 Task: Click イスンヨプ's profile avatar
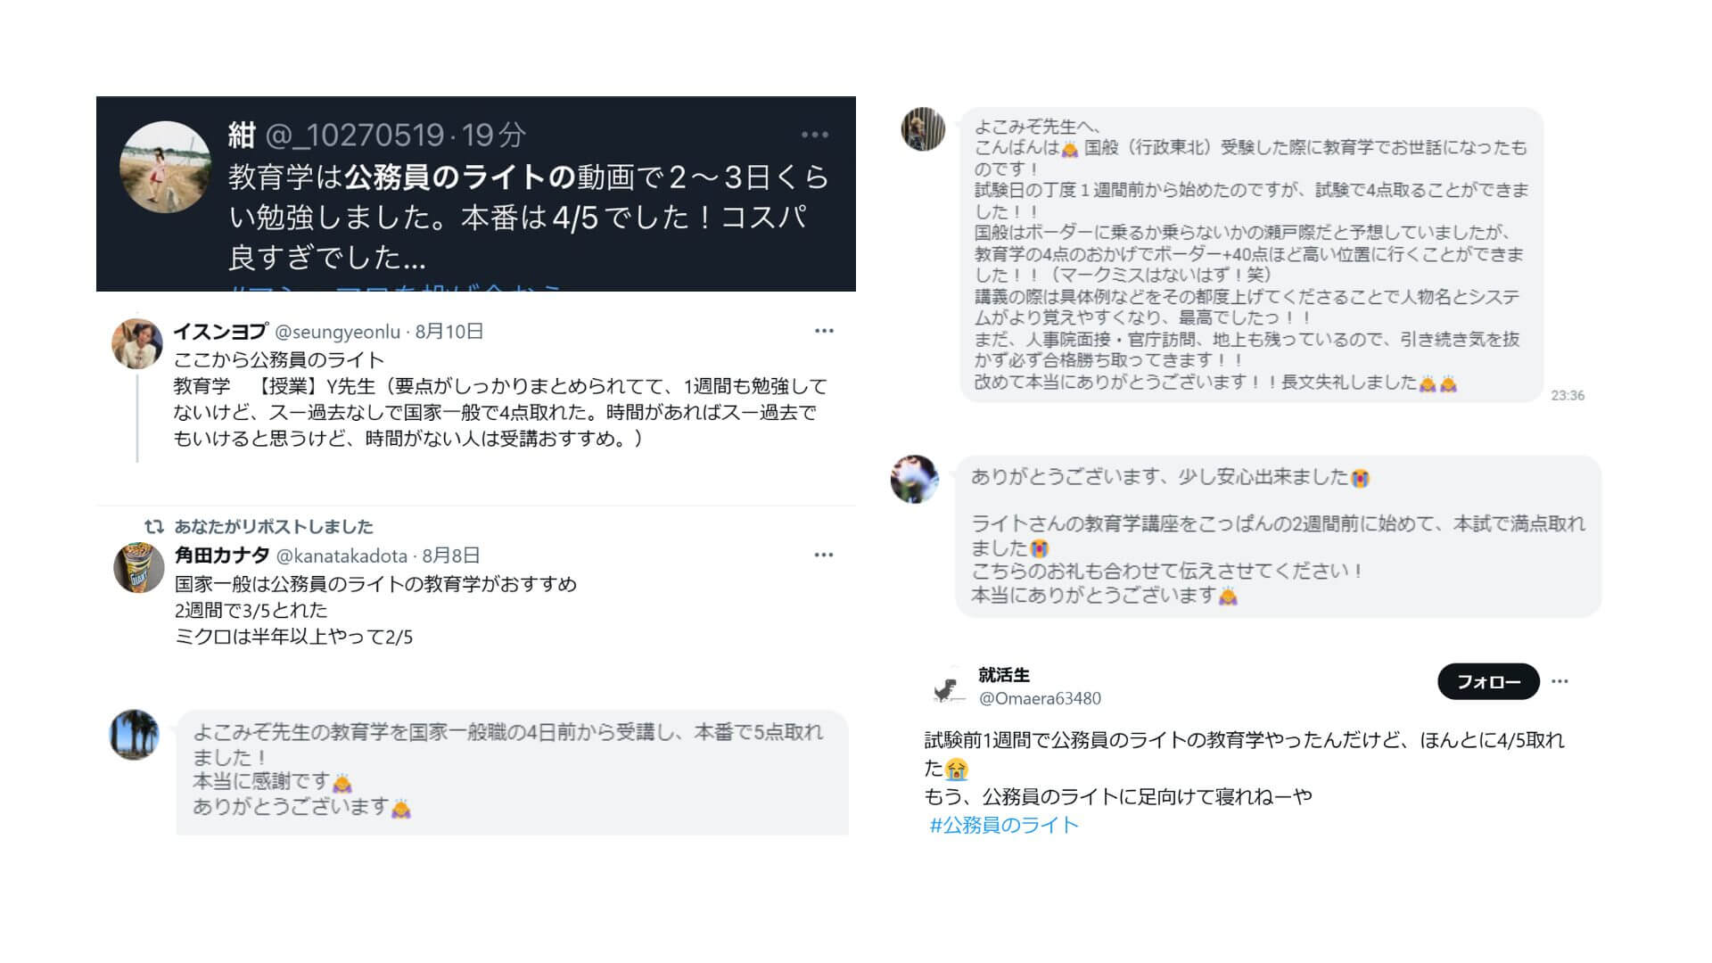[136, 343]
